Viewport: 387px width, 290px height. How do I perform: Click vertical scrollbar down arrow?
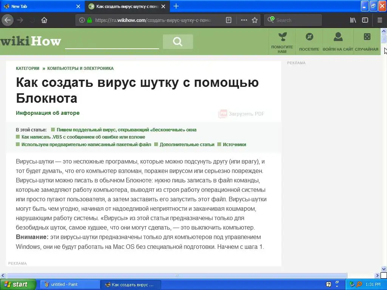[x=384, y=269]
